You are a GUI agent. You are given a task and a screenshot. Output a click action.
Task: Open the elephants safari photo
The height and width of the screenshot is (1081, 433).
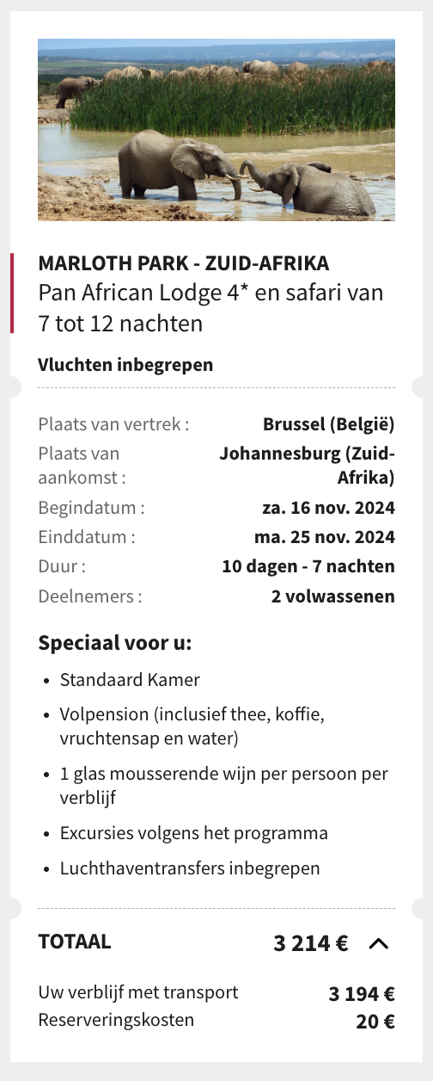click(216, 130)
